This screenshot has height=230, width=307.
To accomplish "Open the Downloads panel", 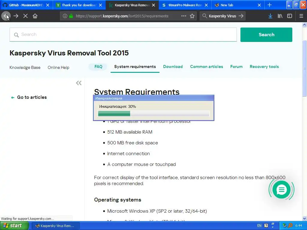I will click(270, 16).
